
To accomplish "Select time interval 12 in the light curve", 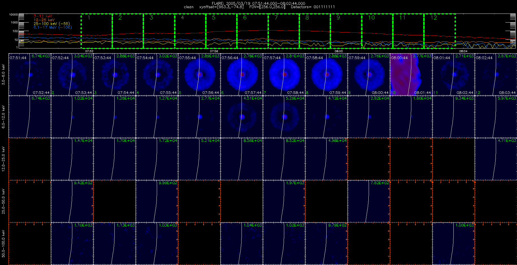I will [x=440, y=31].
